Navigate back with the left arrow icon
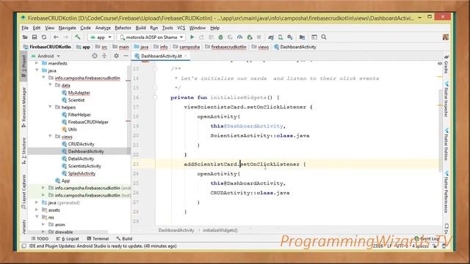 coord(56,37)
